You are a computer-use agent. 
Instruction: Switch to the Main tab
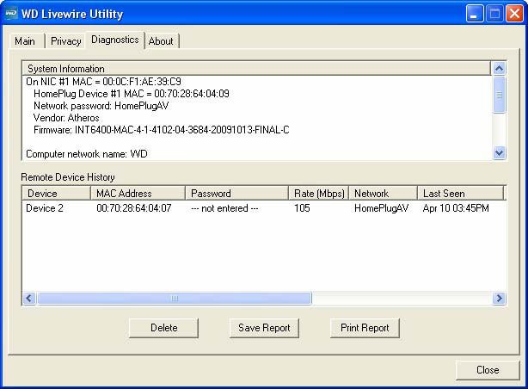(x=25, y=41)
